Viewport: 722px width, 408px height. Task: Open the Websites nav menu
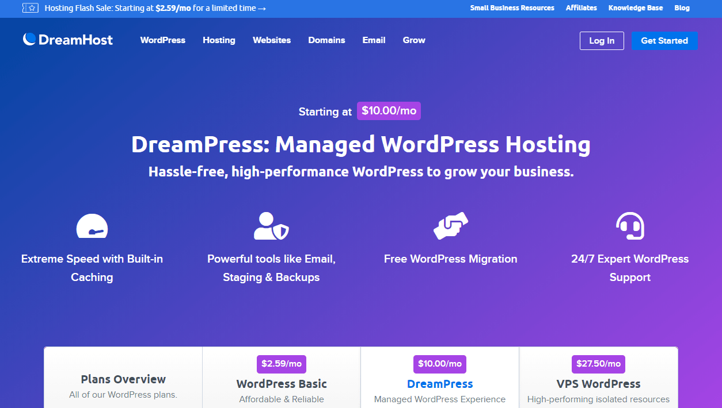point(272,40)
